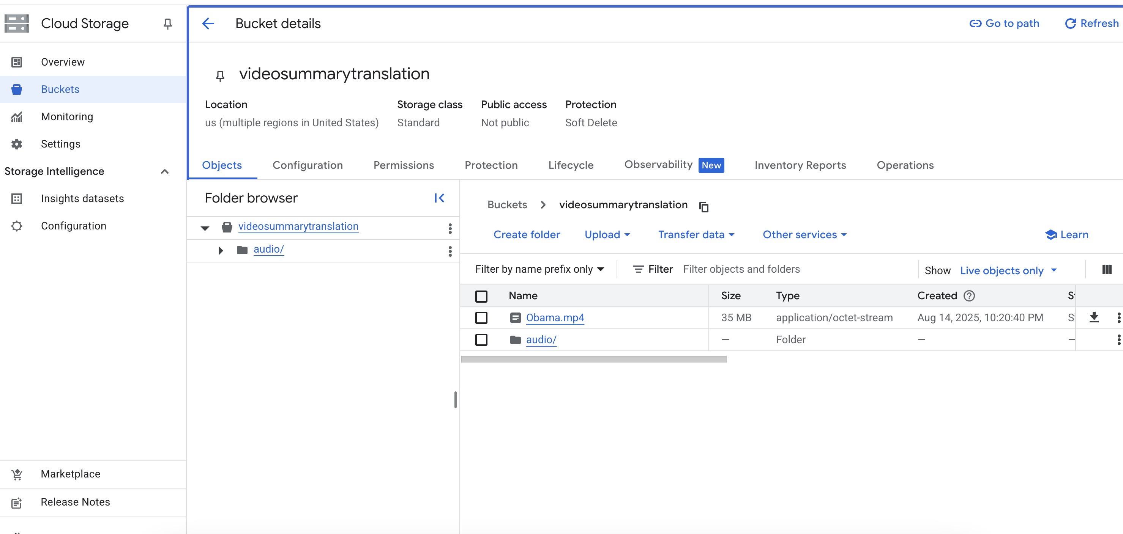Tick the audio/ folder checkbox
Image resolution: width=1123 pixels, height=534 pixels.
481,340
